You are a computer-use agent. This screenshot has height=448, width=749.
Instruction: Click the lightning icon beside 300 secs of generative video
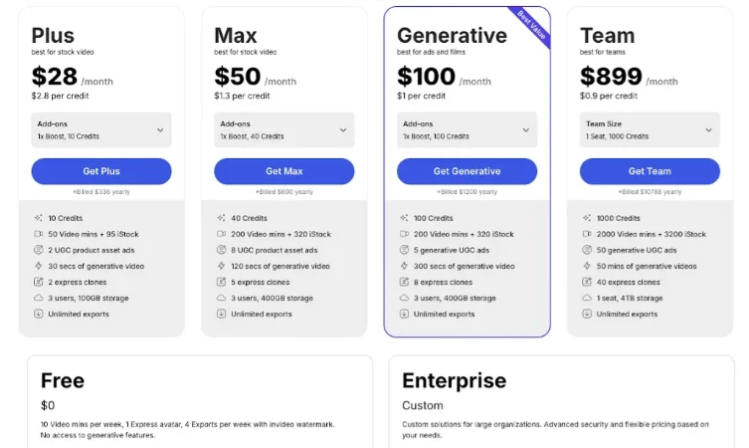pyautogui.click(x=404, y=266)
